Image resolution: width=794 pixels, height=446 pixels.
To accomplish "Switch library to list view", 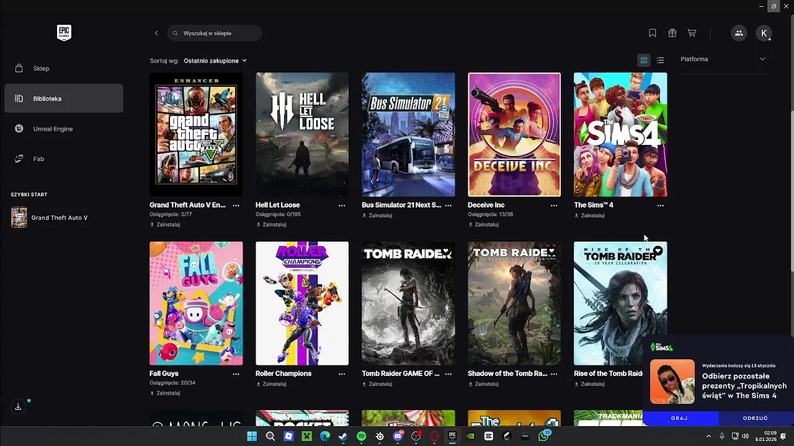I will tap(660, 60).
